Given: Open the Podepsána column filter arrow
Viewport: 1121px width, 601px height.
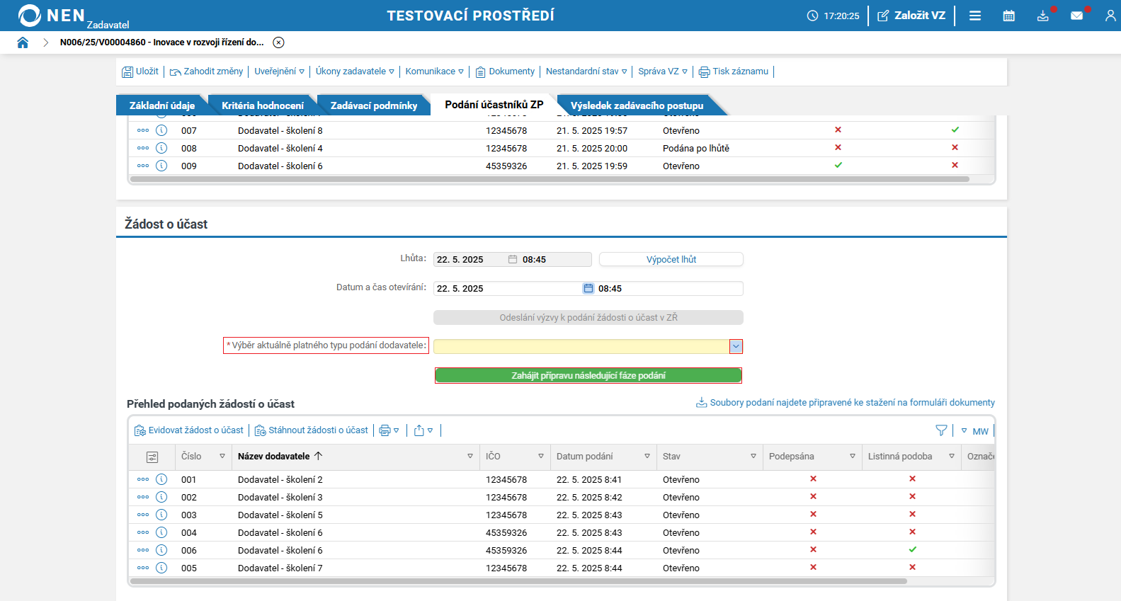Looking at the screenshot, I should pyautogui.click(x=853, y=457).
